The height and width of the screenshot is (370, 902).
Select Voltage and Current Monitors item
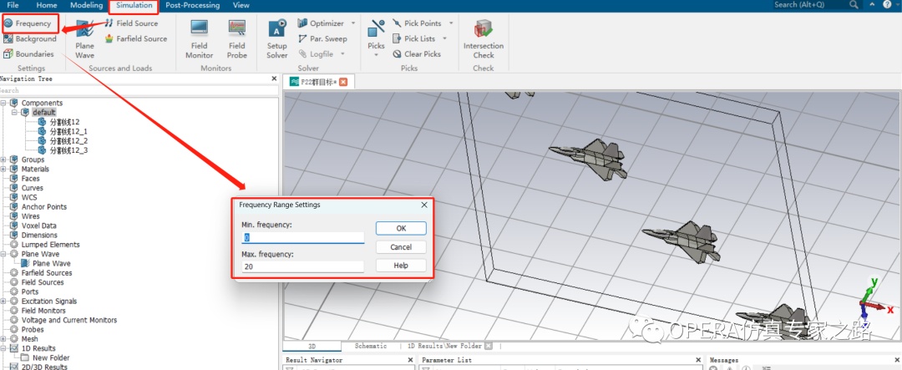[69, 320]
